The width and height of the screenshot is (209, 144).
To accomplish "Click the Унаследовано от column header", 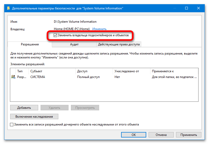I will pyautogui.click(x=131, y=71).
